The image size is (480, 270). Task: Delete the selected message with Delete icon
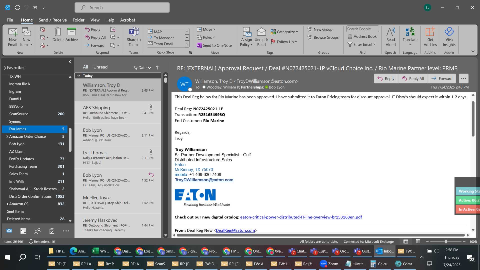coord(58,34)
